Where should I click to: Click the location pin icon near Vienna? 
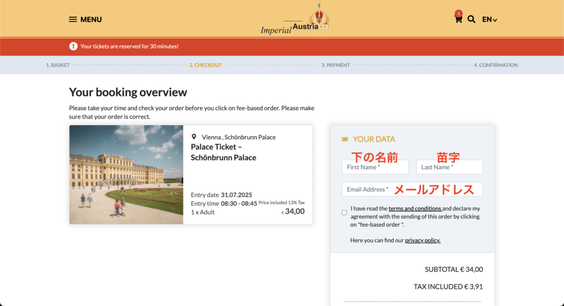pos(194,136)
